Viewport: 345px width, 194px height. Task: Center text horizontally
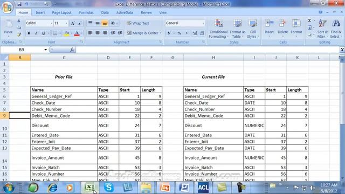click(98, 33)
